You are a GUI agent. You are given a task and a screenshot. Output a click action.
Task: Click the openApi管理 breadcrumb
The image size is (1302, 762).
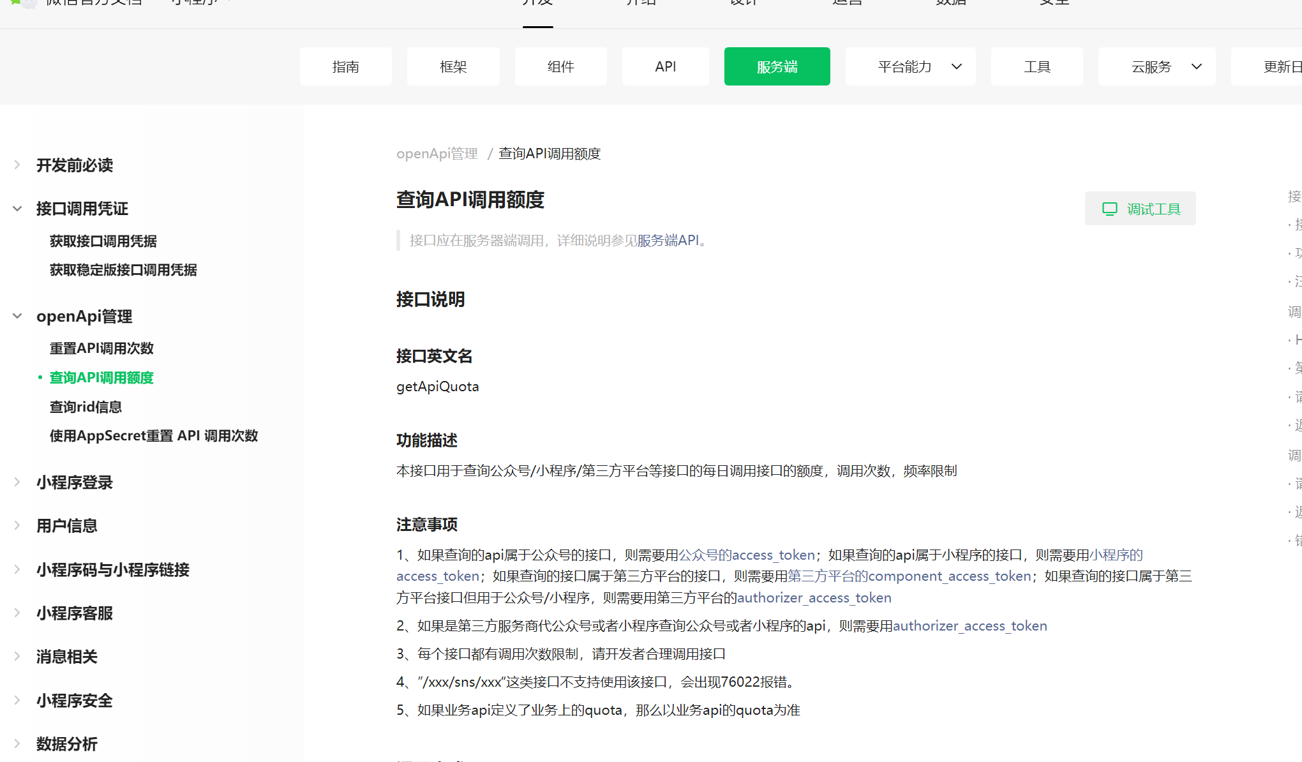click(437, 154)
